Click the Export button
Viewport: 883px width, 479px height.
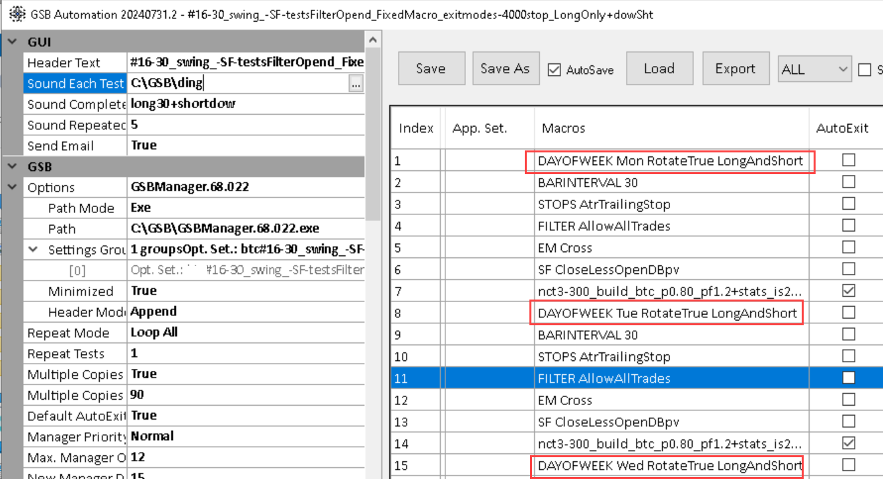[734, 69]
